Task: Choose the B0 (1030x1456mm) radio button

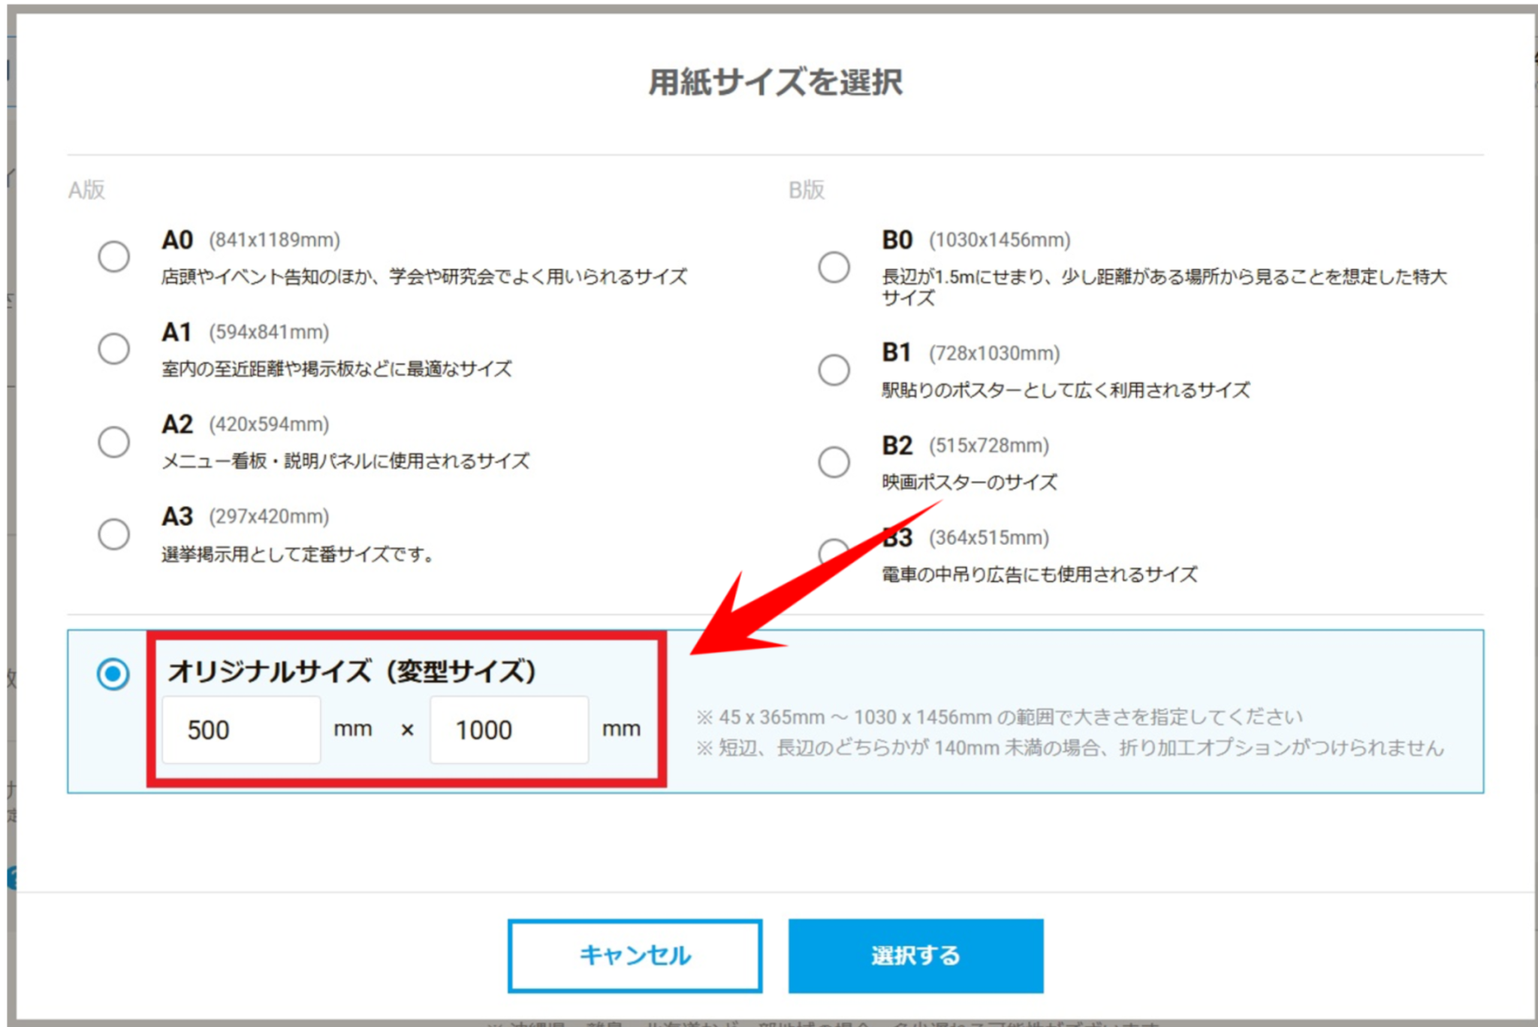Action: click(x=834, y=267)
